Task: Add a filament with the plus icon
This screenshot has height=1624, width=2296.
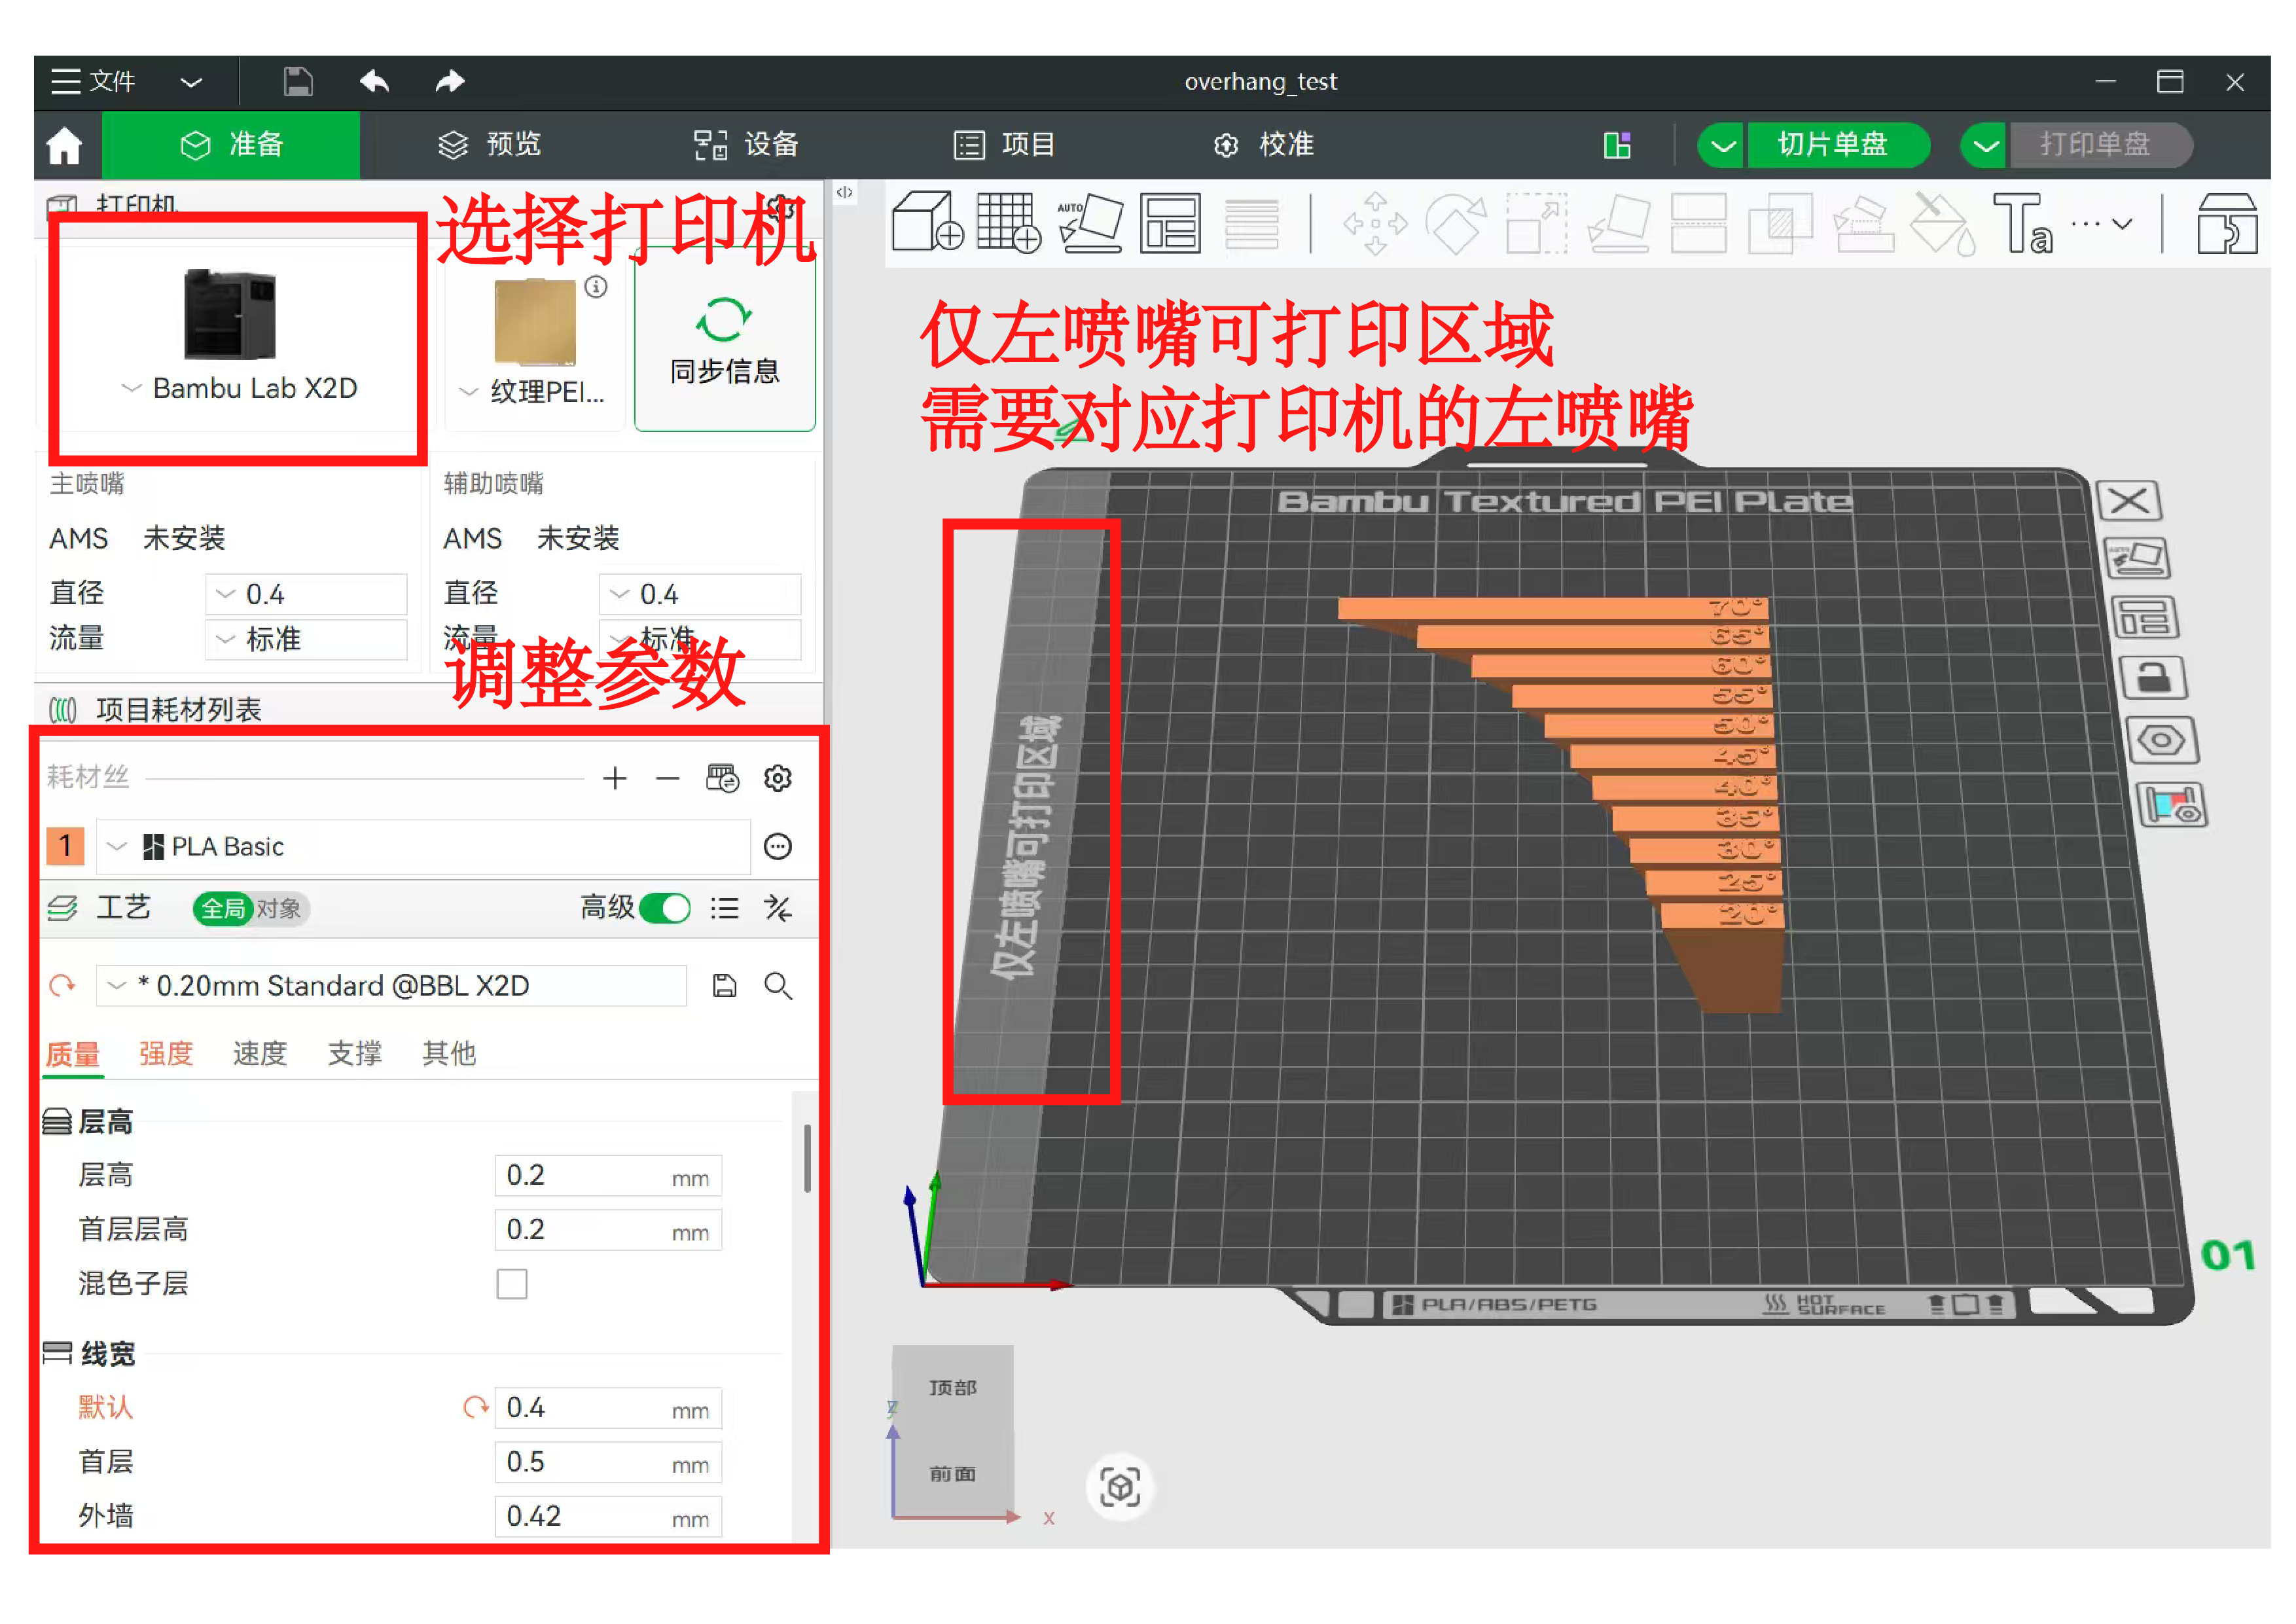Action: [x=615, y=778]
